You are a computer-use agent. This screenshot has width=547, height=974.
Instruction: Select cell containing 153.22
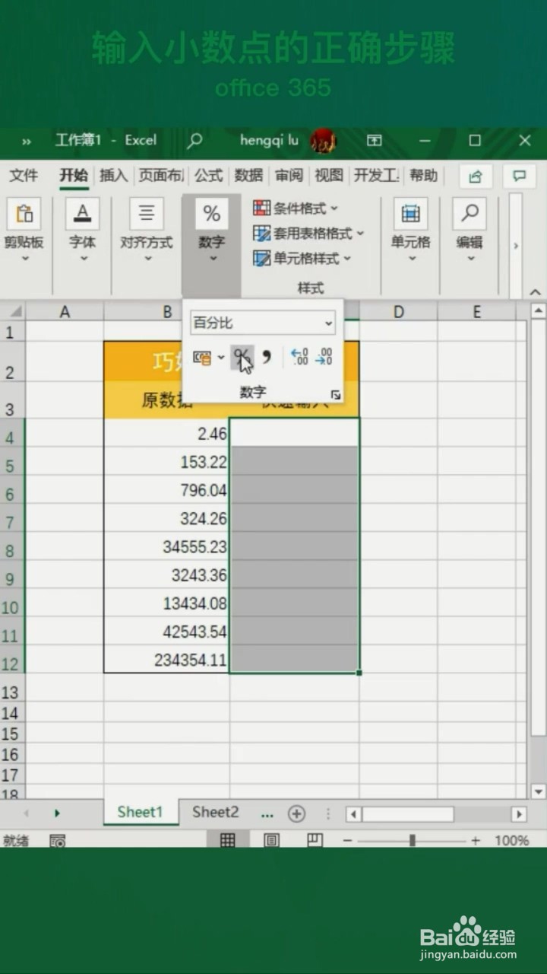166,461
